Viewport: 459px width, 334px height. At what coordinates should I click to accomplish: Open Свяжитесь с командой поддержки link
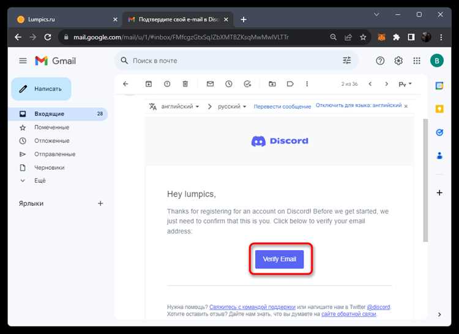click(252, 307)
